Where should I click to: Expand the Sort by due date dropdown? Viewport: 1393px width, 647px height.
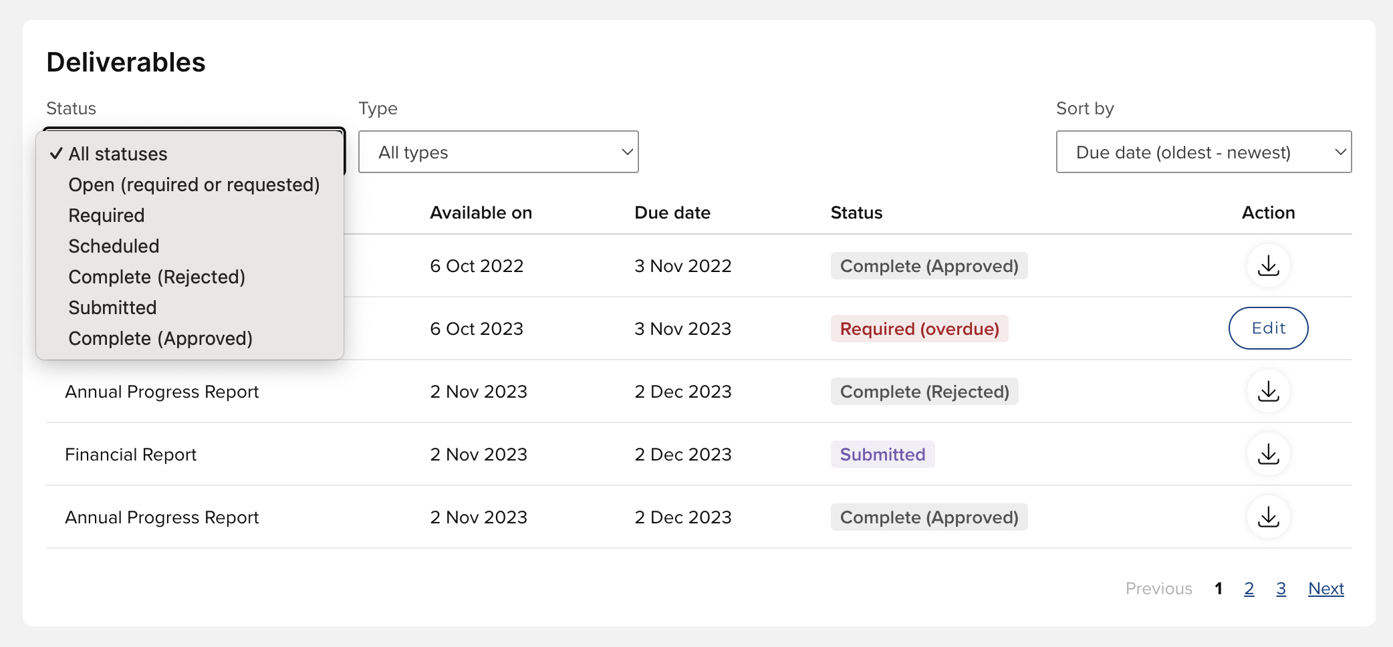[1203, 152]
